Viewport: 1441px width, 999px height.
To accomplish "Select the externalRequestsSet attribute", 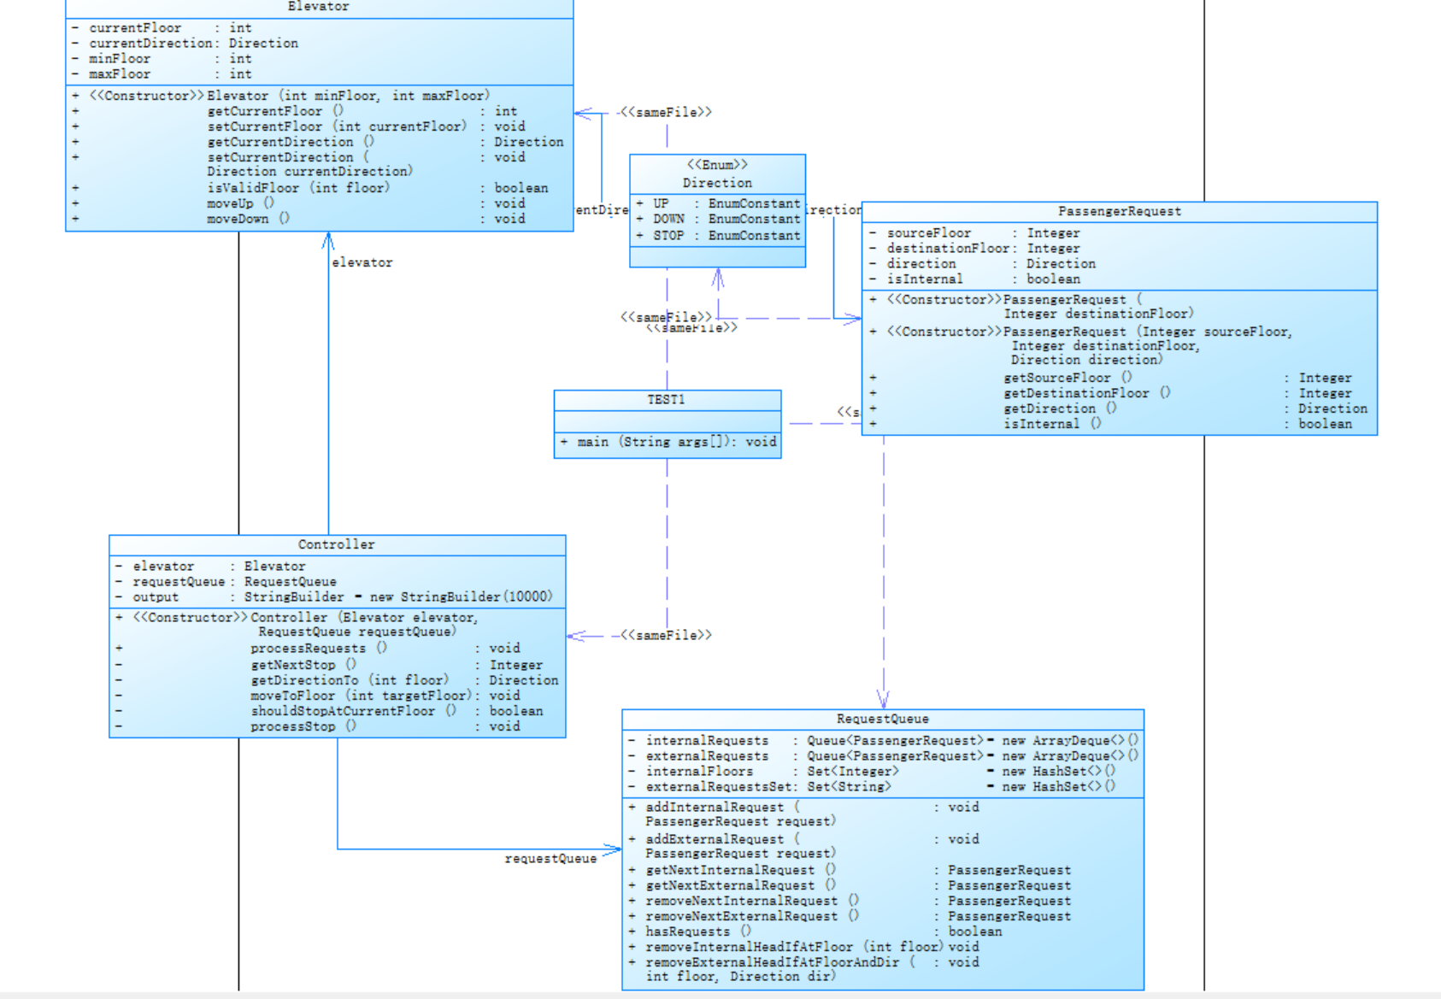I will (x=872, y=787).
